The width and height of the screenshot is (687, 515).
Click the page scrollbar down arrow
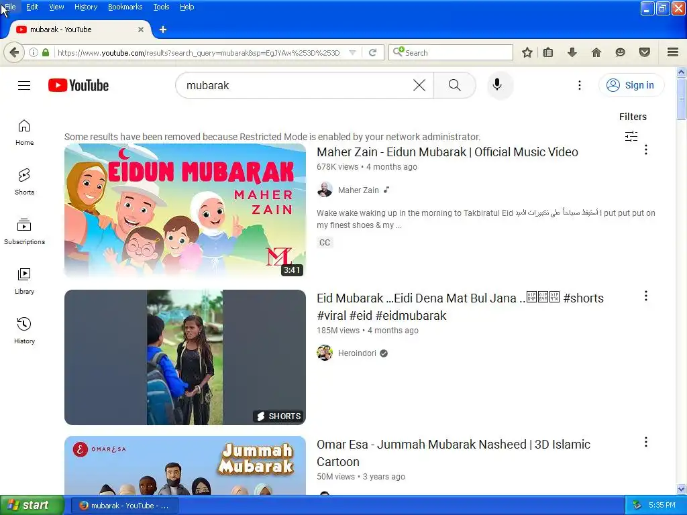click(x=681, y=489)
